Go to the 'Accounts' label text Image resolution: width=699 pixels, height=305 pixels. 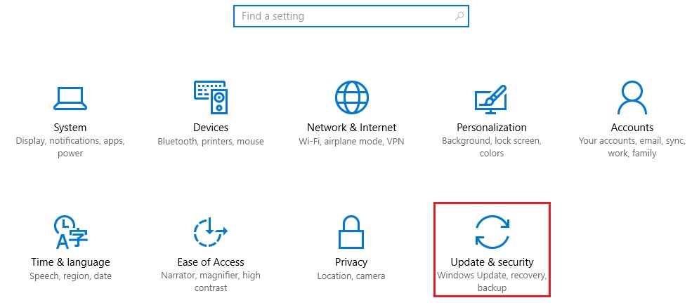coord(632,128)
